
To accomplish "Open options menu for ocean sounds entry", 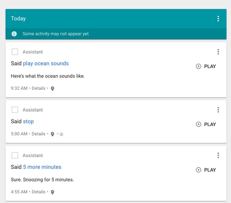I will (218, 52).
